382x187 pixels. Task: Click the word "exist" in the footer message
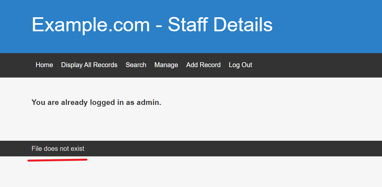(x=77, y=149)
